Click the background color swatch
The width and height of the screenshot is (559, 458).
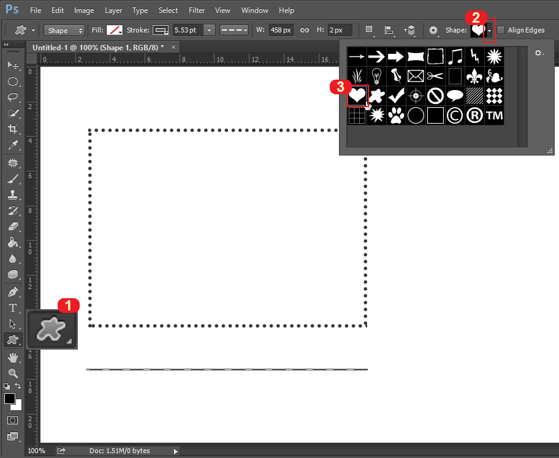(x=18, y=405)
